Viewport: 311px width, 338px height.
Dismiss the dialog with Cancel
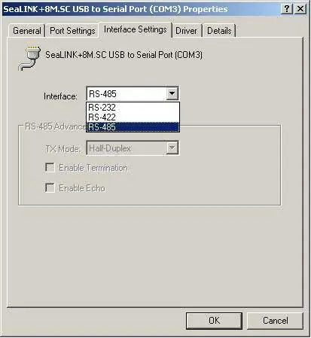tap(275, 321)
